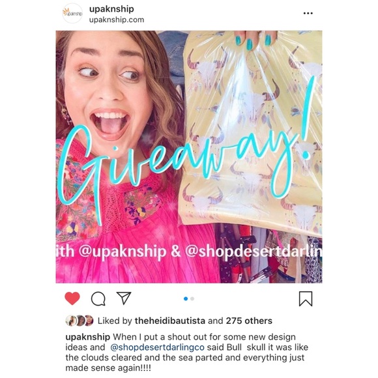This screenshot has width=378, height=378.
Task: Tap the Giveaway photo to view post
Action: click(x=189, y=156)
